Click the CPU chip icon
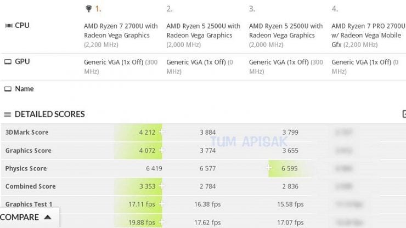 pos(9,25)
